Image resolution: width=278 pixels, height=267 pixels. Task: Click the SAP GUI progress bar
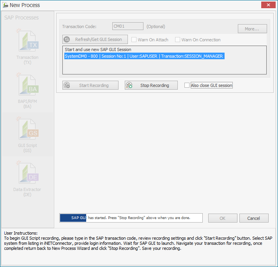131,218
